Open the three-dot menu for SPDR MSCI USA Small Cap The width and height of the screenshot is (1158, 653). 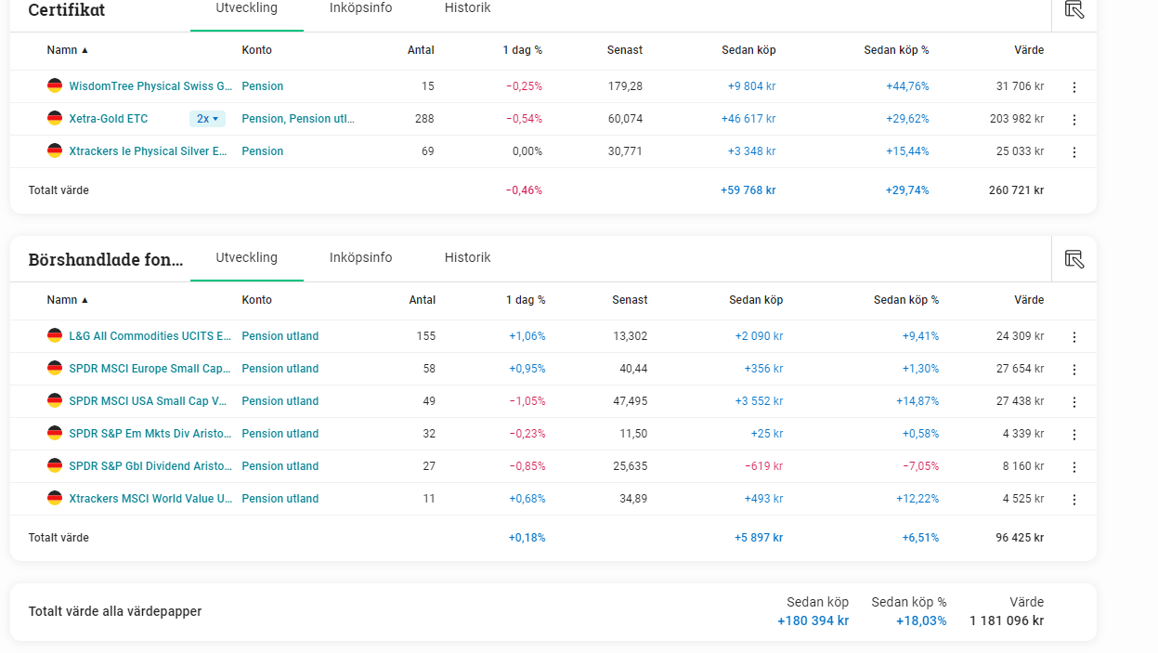pyautogui.click(x=1074, y=402)
